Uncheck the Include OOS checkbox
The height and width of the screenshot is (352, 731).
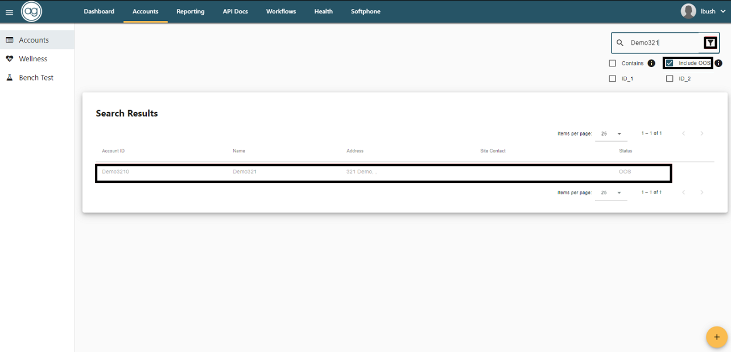(x=670, y=63)
